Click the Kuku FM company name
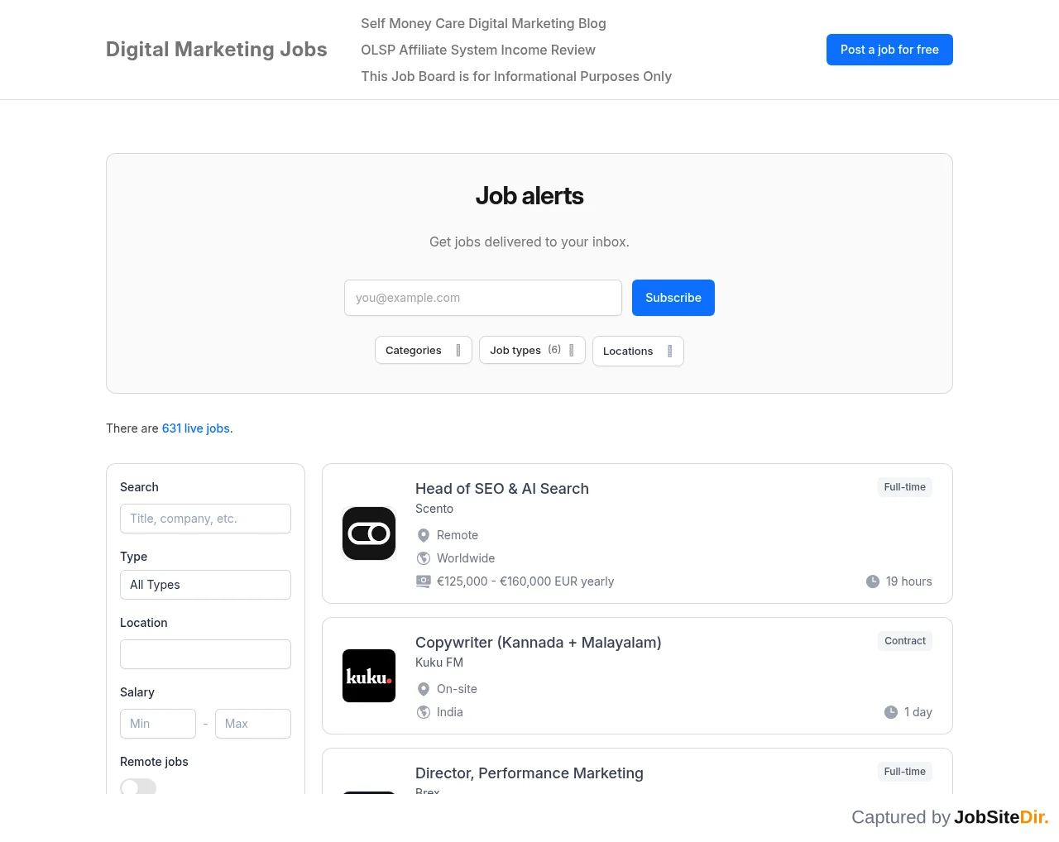 (439, 663)
